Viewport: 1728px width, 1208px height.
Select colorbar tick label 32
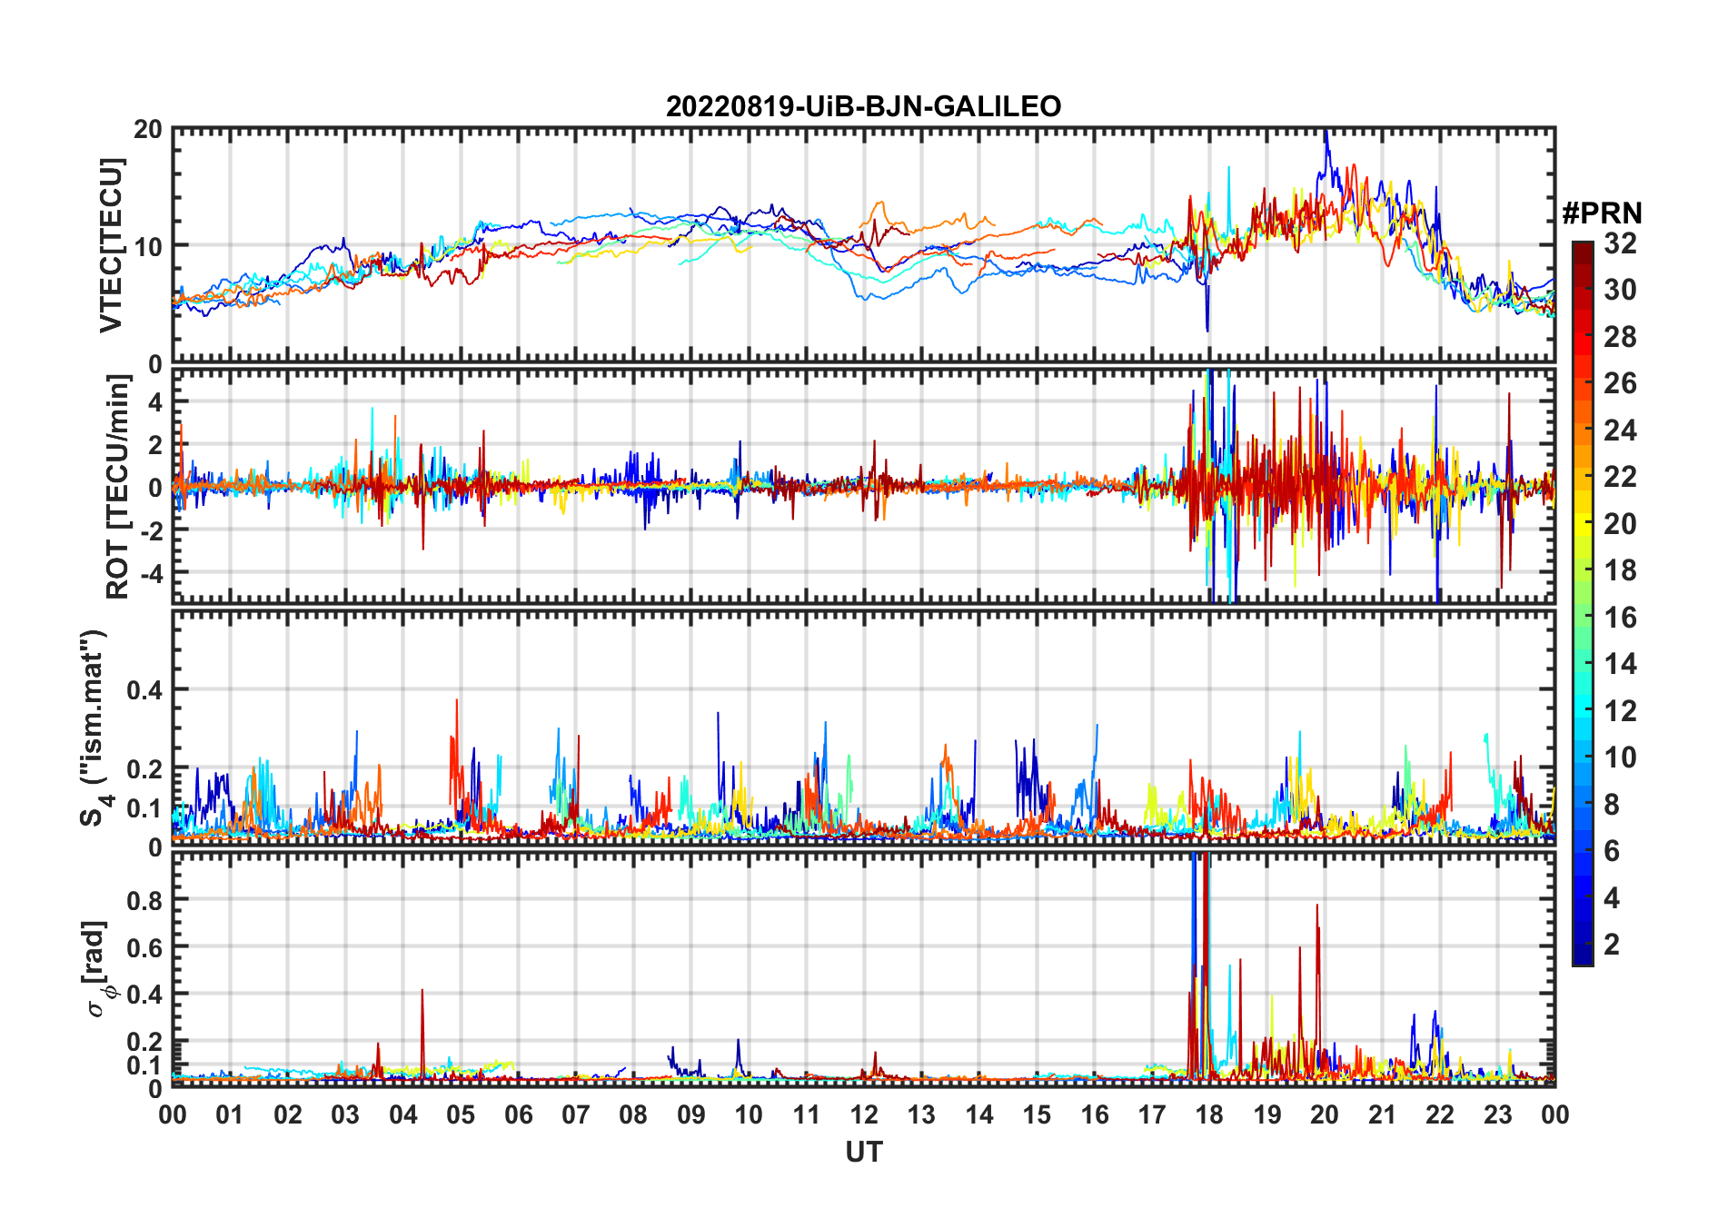[x=1620, y=243]
